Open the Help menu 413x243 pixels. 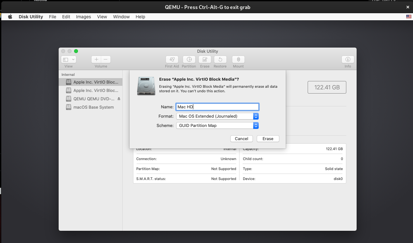click(140, 17)
